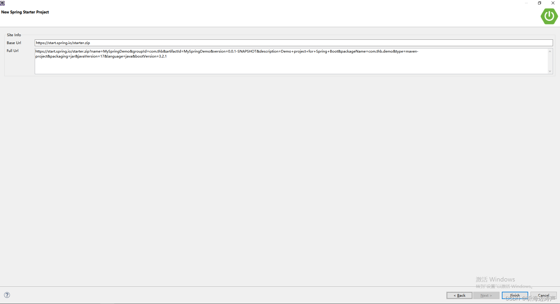This screenshot has width=560, height=304.
Task: Click the help question mark icon
Action: pyautogui.click(x=7, y=295)
